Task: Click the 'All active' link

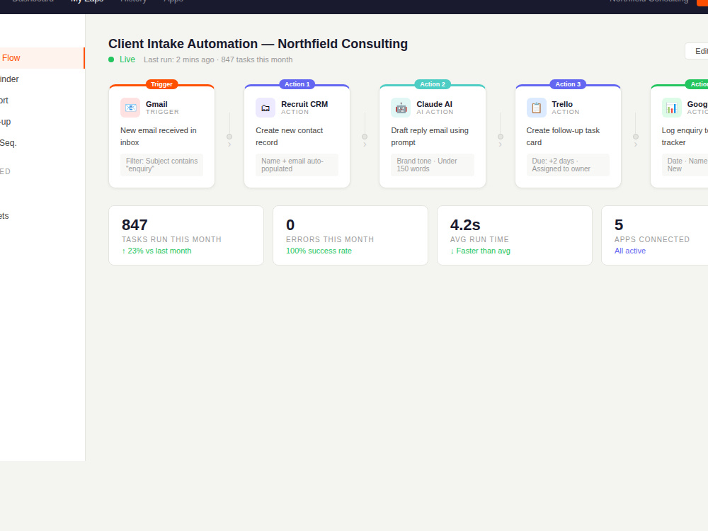Action: coord(630,251)
